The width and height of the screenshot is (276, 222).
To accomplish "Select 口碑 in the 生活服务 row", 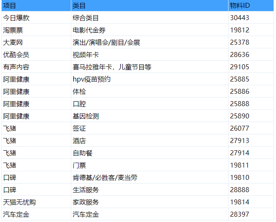I will [x=36, y=190].
